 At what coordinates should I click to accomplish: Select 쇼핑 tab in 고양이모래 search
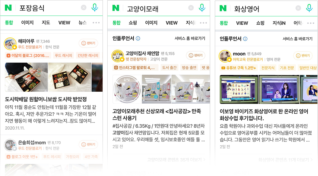(133, 23)
